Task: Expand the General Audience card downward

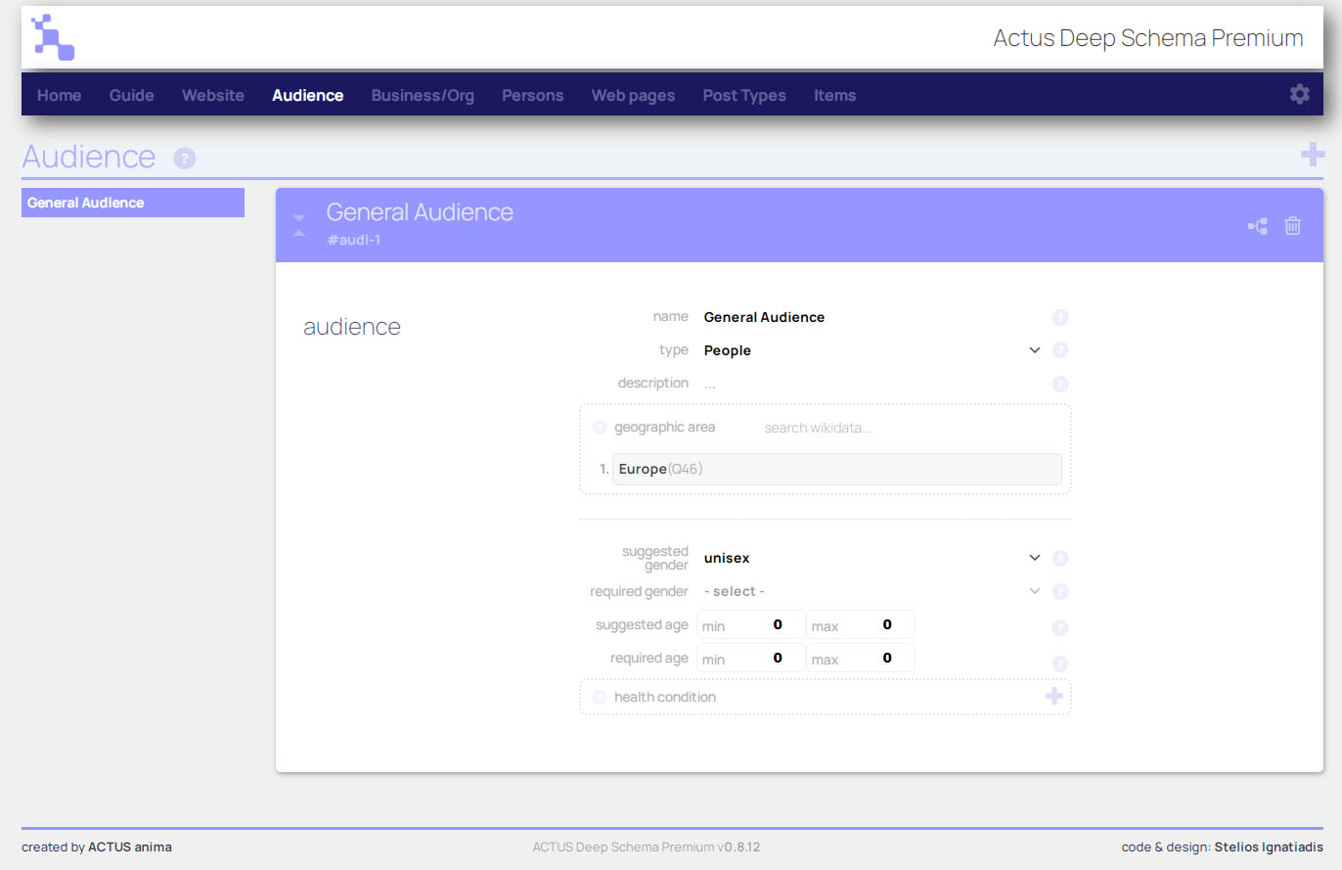Action: click(x=299, y=217)
